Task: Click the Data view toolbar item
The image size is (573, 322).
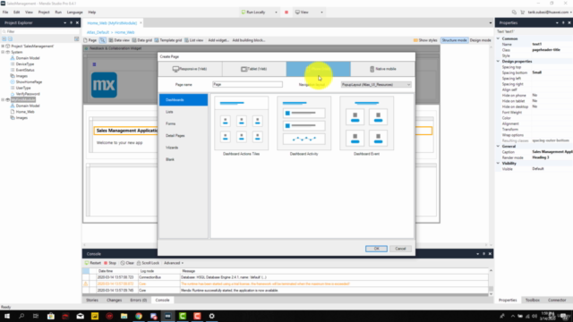Action: pyautogui.click(x=119, y=40)
